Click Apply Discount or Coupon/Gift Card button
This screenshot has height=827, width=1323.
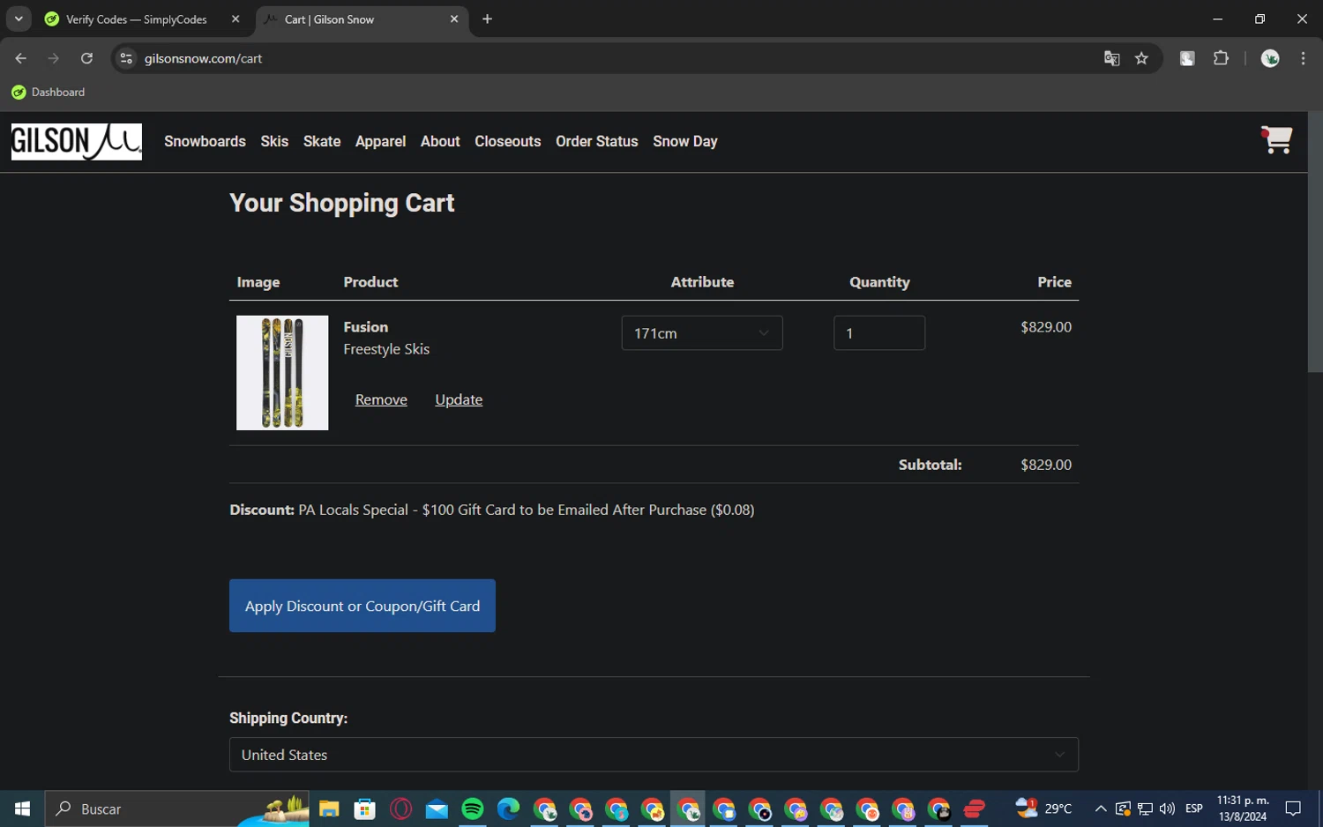[363, 606]
